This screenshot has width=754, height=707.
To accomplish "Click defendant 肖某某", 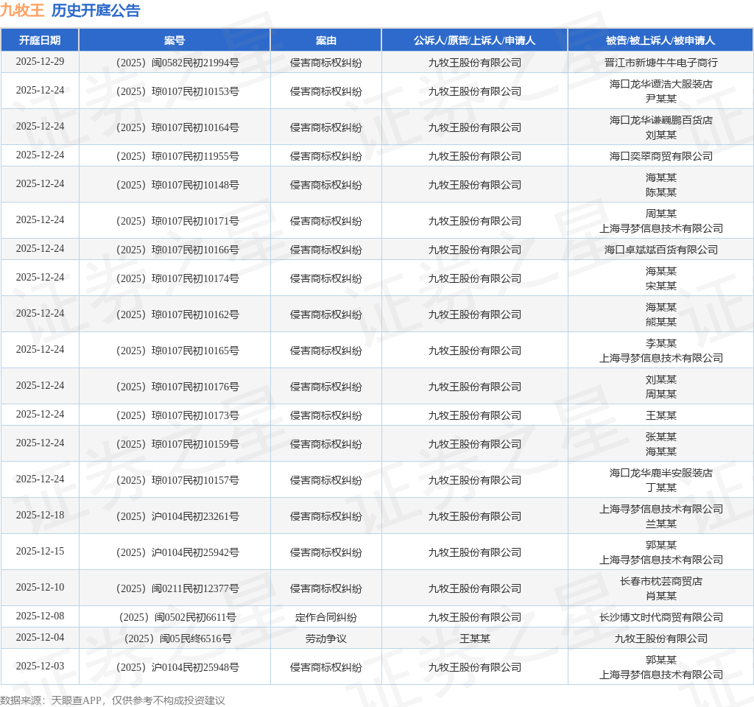I will [x=661, y=596].
